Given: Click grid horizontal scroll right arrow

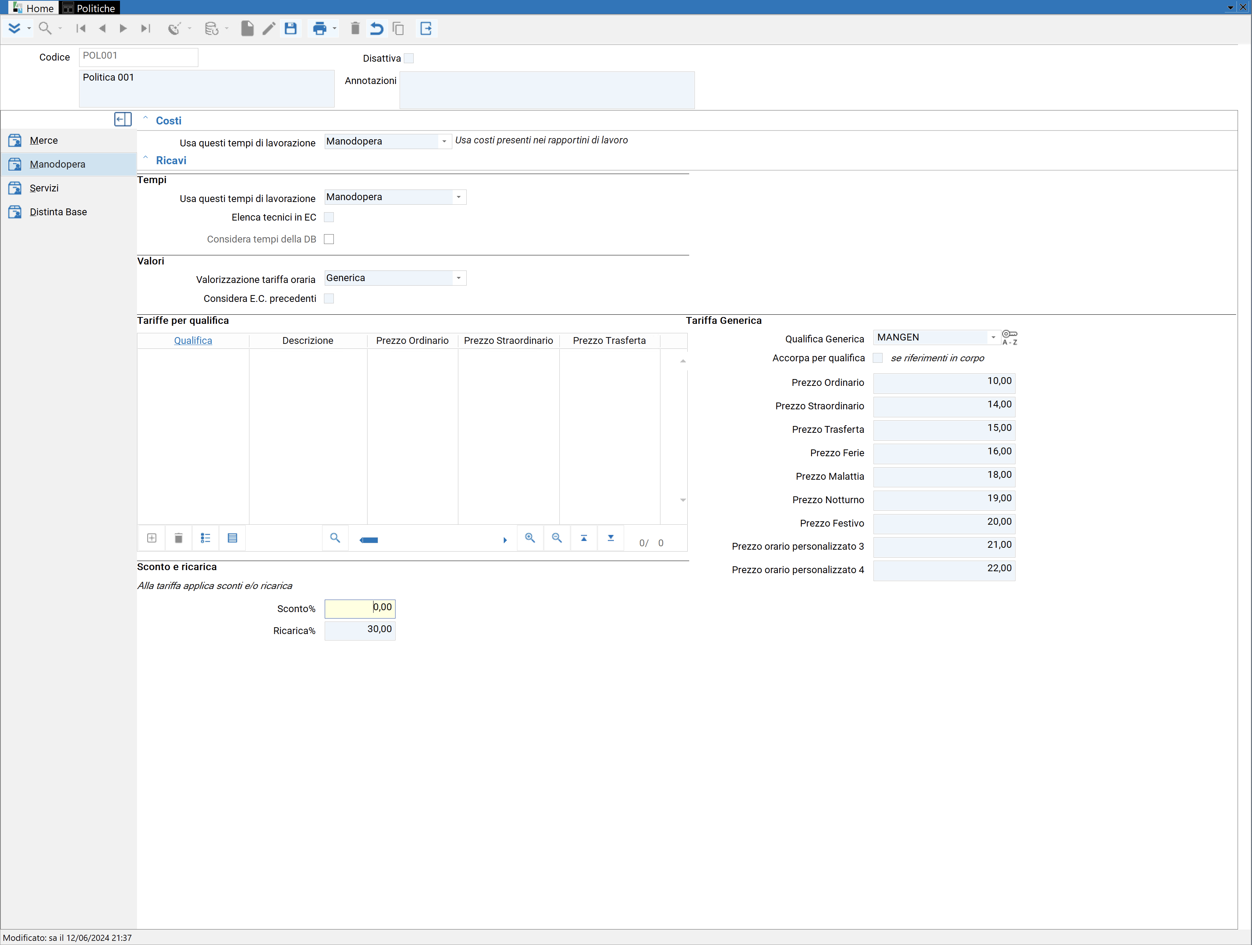Looking at the screenshot, I should (505, 540).
